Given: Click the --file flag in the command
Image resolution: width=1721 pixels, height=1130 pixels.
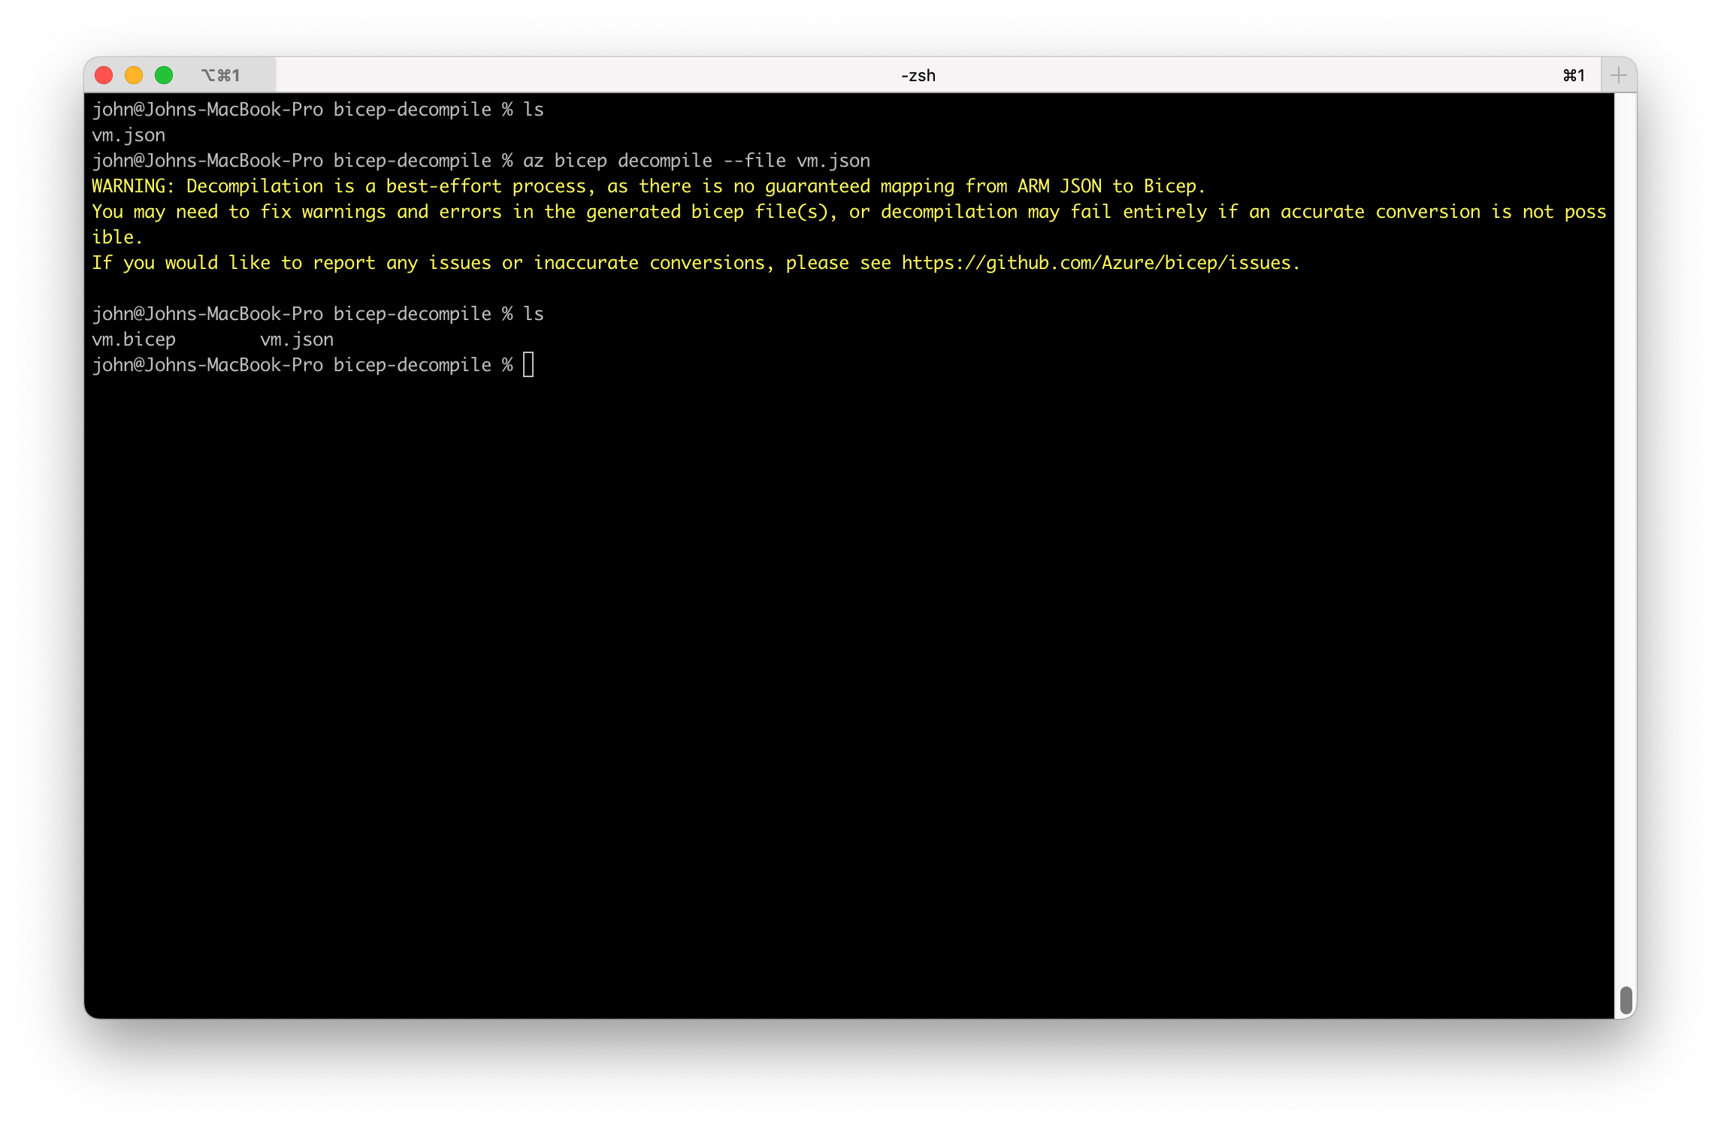Looking at the screenshot, I should click(x=754, y=161).
